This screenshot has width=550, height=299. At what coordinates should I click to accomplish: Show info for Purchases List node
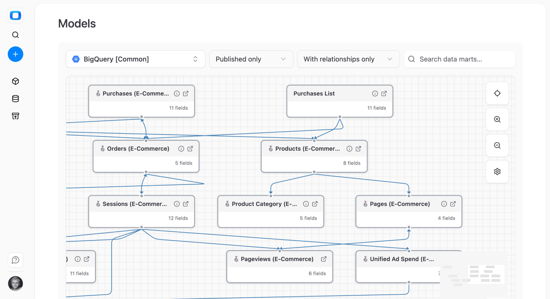pyautogui.click(x=375, y=93)
